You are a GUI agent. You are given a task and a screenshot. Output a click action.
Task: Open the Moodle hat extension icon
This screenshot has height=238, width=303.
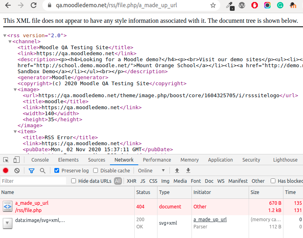(x=293, y=5)
